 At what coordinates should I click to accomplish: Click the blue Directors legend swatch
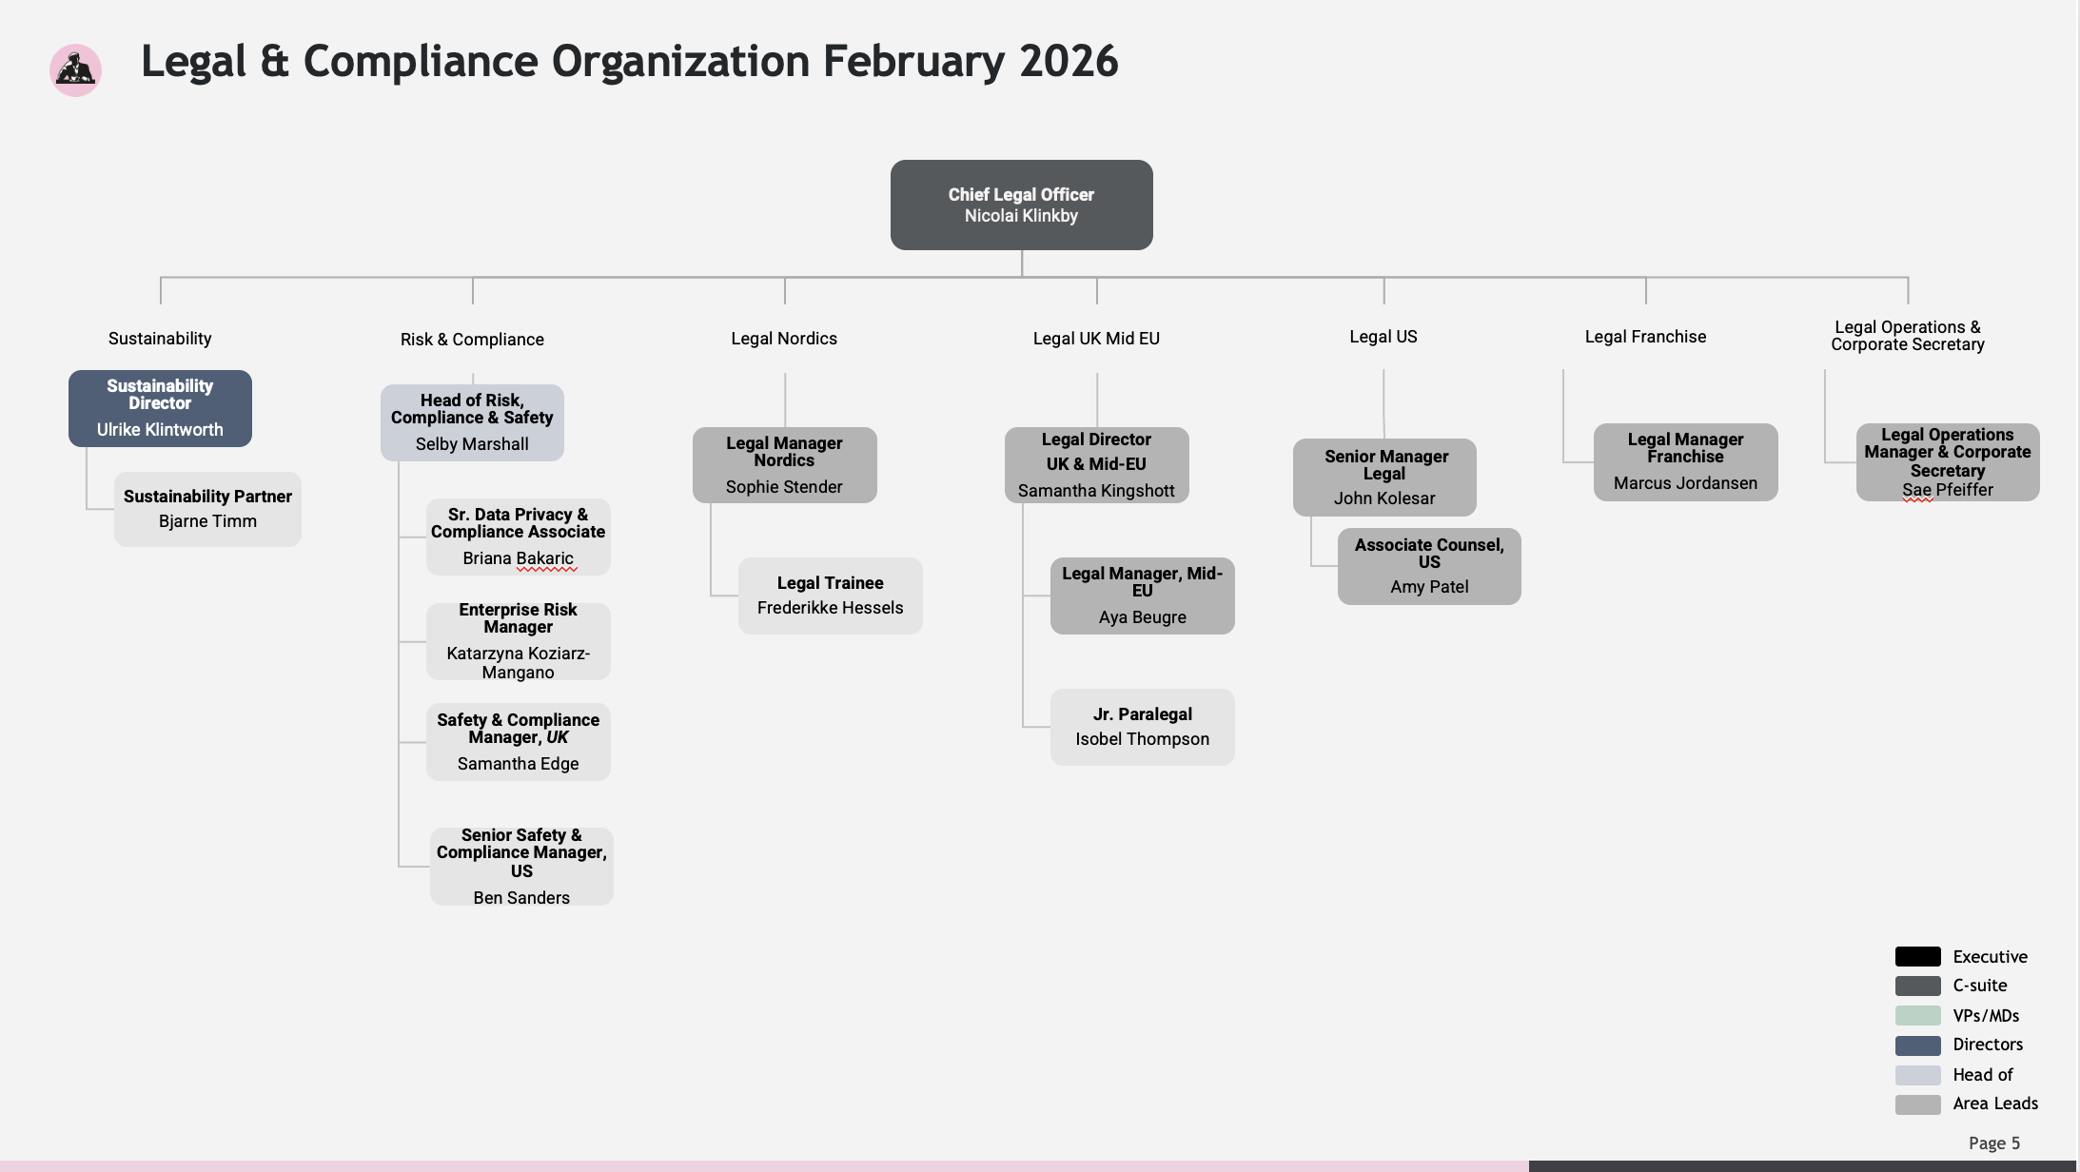tap(1917, 1045)
